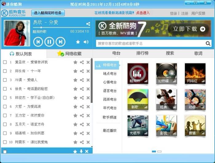Open 用户反馈 link
The width and height of the screenshot is (215, 163).
tap(198, 13)
